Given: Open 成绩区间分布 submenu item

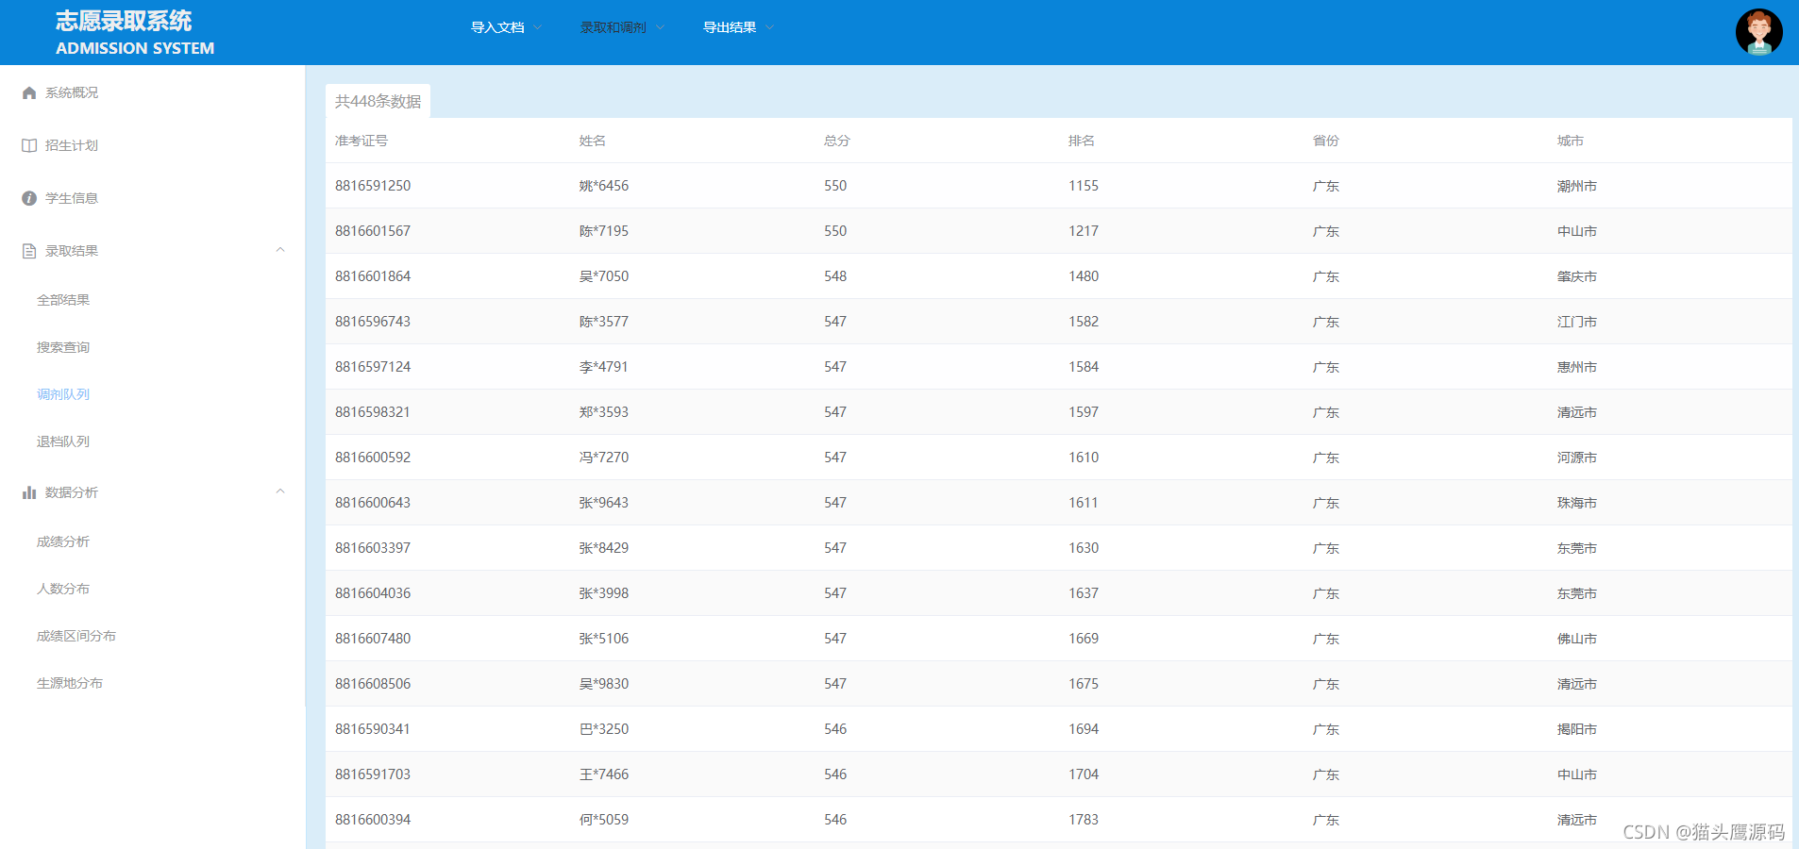Looking at the screenshot, I should (76, 636).
